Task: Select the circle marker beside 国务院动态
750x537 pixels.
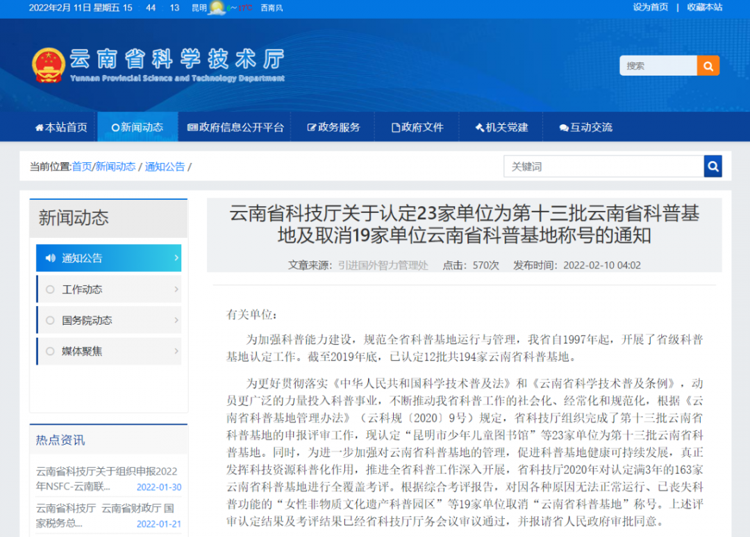Action: click(50, 321)
